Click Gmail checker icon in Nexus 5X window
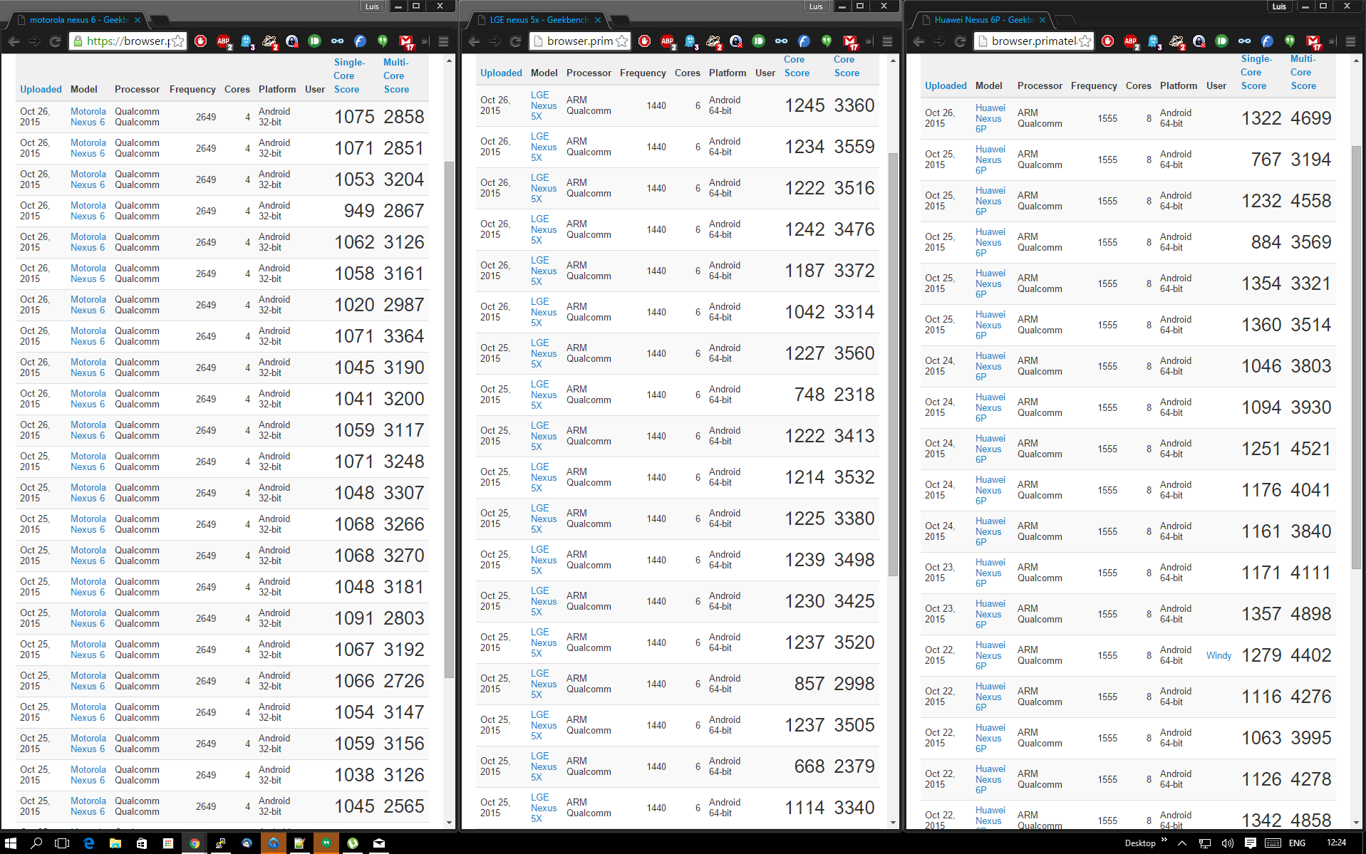The height and width of the screenshot is (854, 1366). point(849,41)
